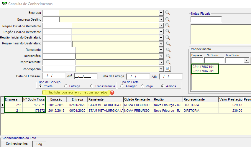Switch to the Log tab
Image resolution: width=251 pixels, height=147 pixels.
[x=39, y=144]
